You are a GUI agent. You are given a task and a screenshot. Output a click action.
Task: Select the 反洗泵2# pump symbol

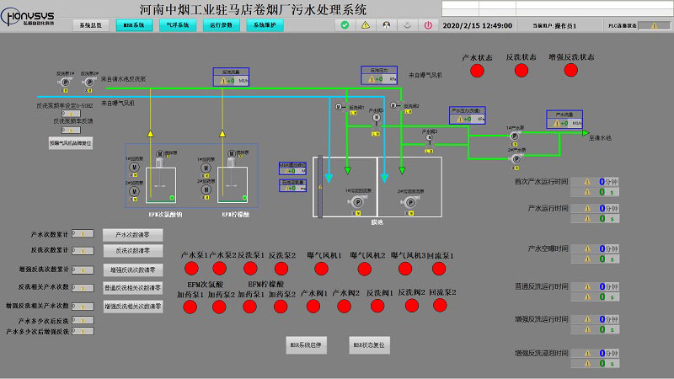point(90,83)
